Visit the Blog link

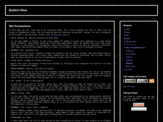pos(127,38)
